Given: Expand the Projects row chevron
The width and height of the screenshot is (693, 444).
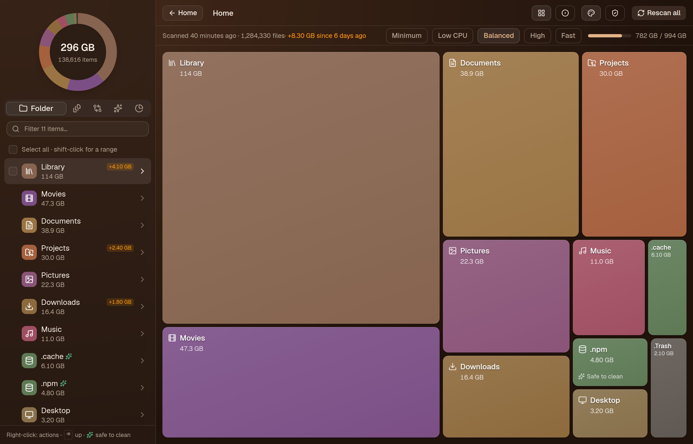Looking at the screenshot, I should click(x=142, y=252).
